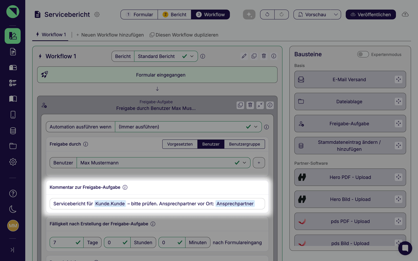This screenshot has width=418, height=261.
Task: Select Workflow 1 tab
Action: point(51,34)
